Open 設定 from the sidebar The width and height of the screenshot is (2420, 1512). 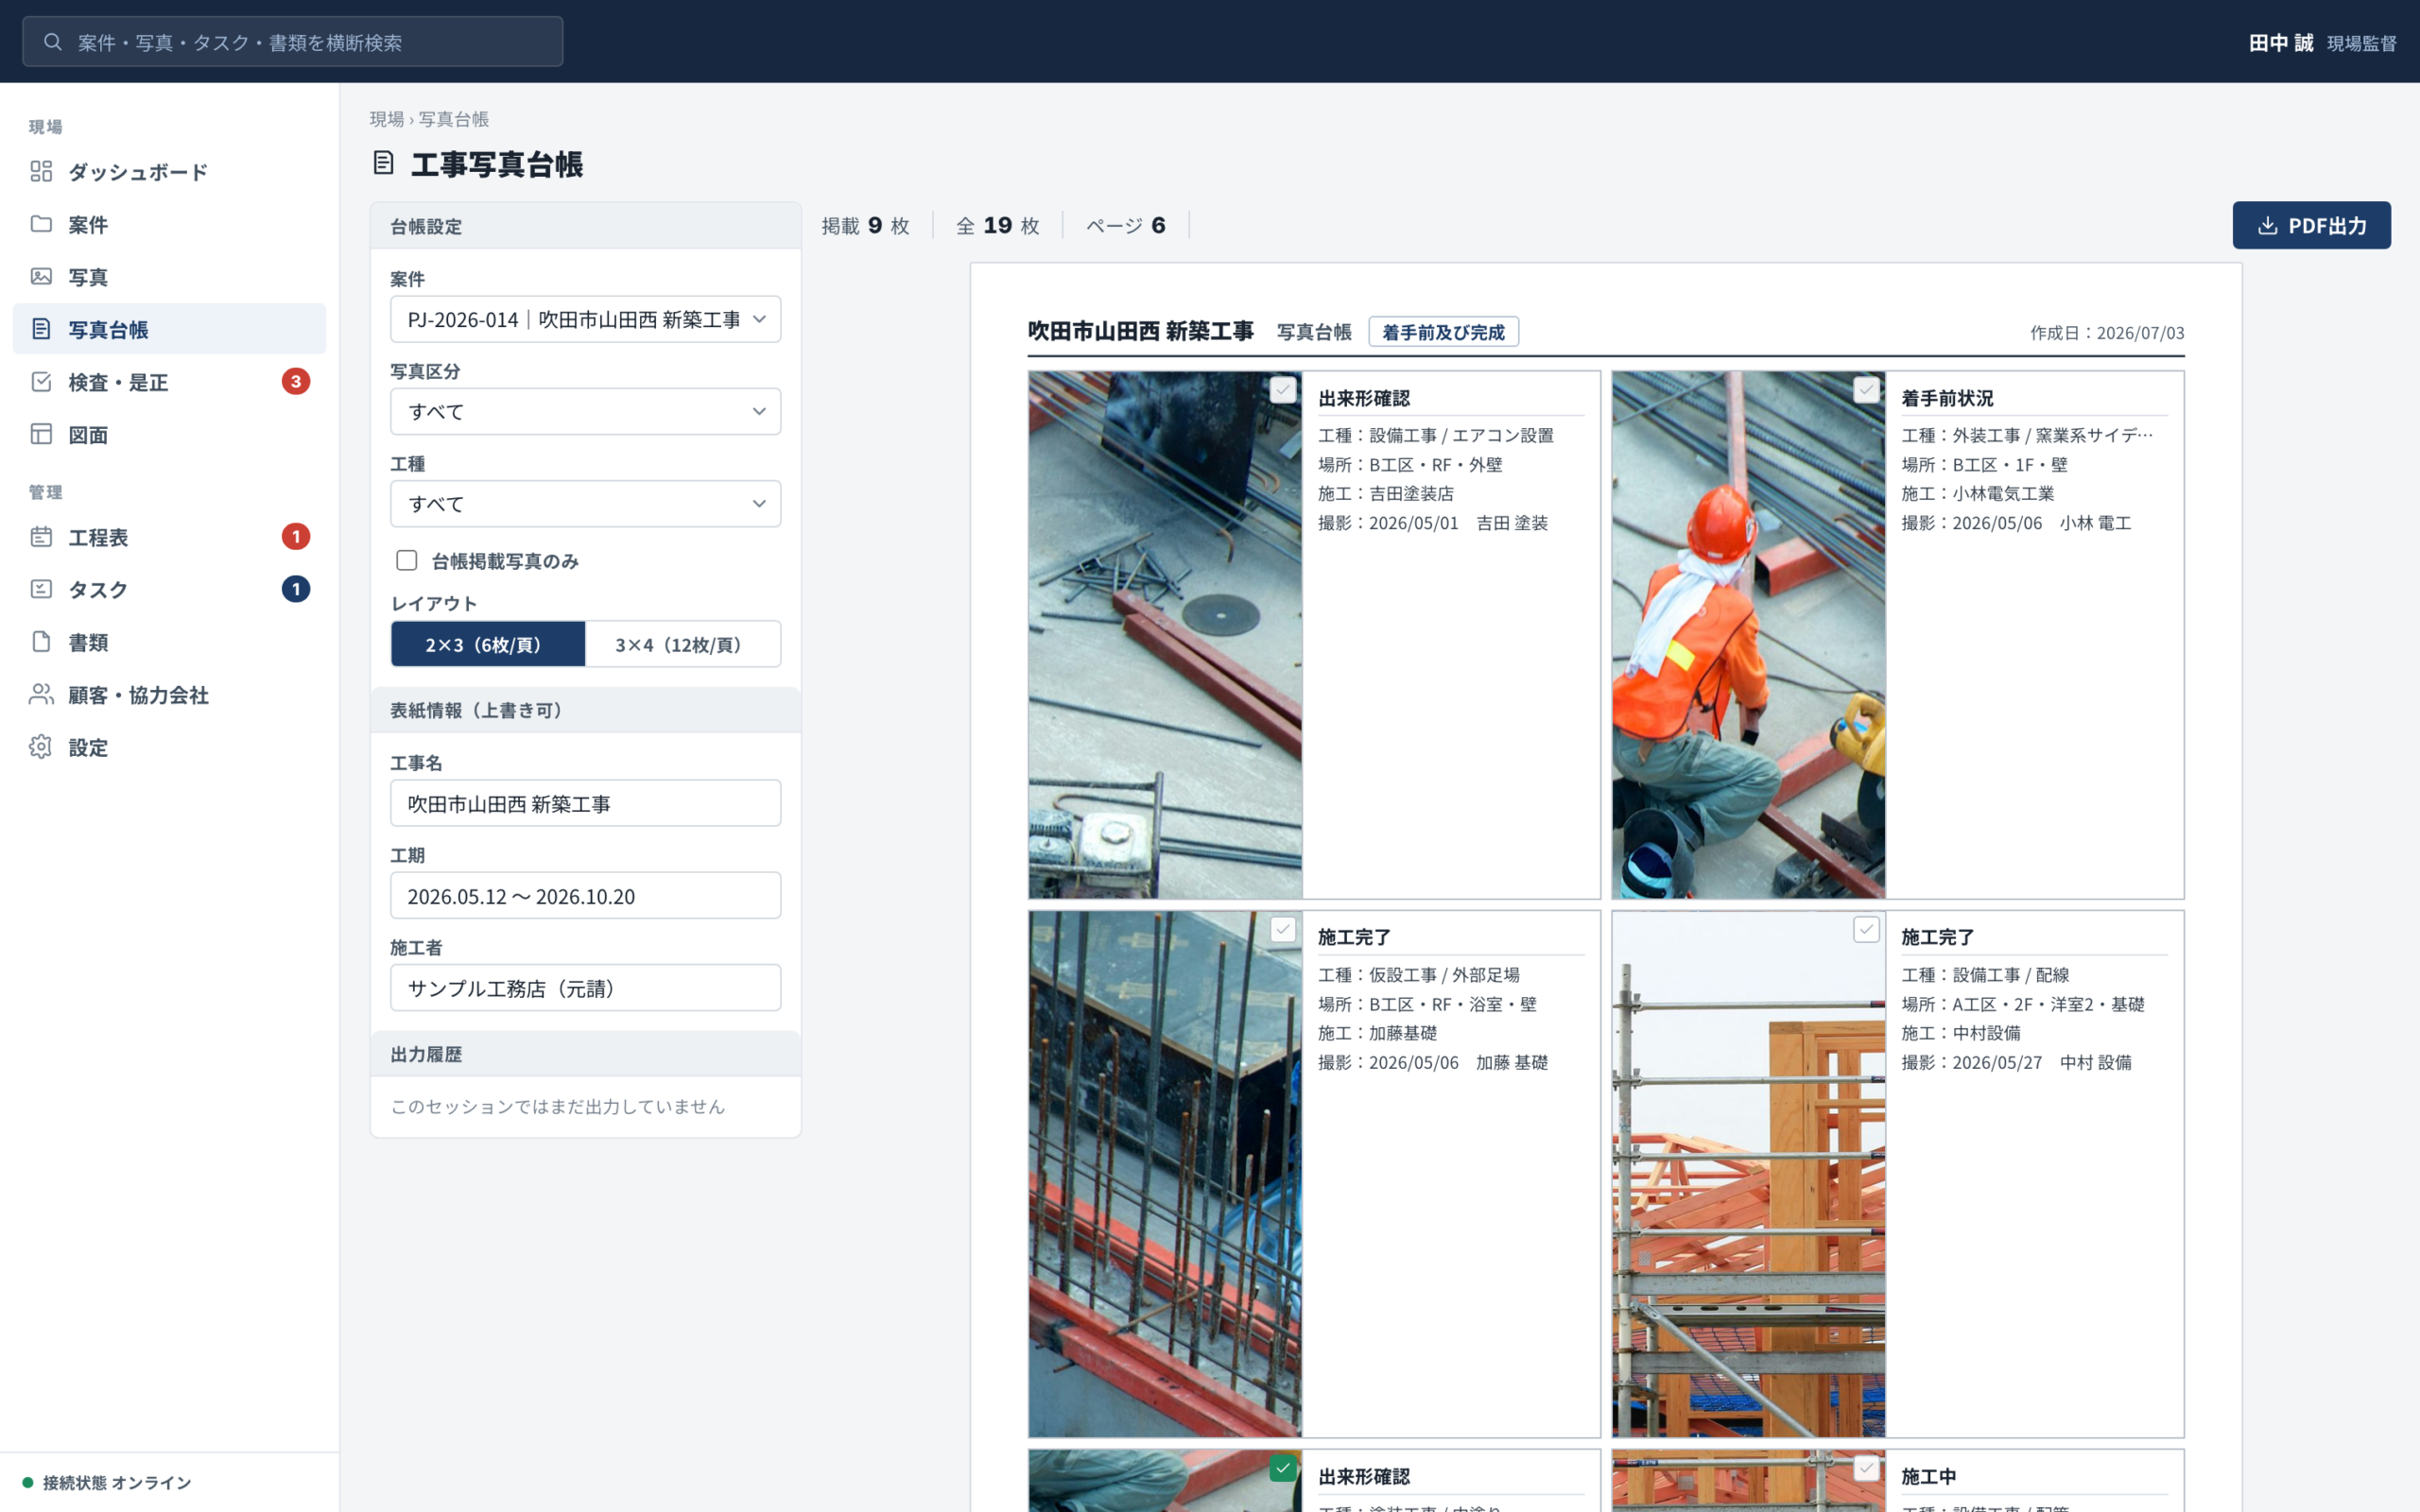[x=169, y=747]
